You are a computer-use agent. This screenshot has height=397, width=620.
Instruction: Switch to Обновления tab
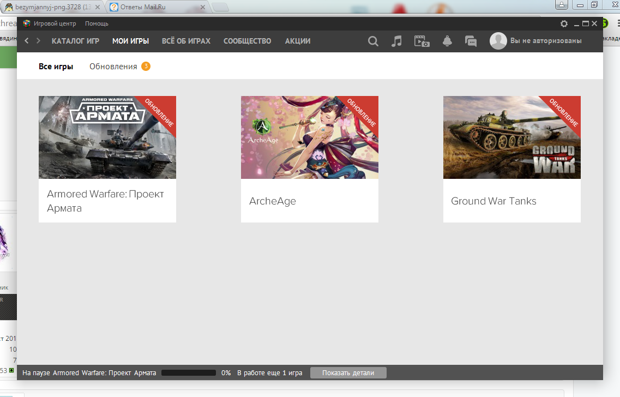[x=113, y=67]
